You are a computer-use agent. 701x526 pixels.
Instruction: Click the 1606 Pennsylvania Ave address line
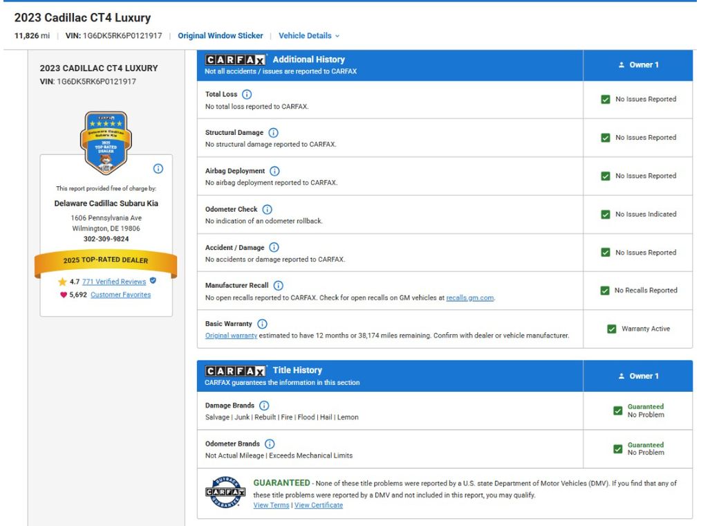coord(106,218)
